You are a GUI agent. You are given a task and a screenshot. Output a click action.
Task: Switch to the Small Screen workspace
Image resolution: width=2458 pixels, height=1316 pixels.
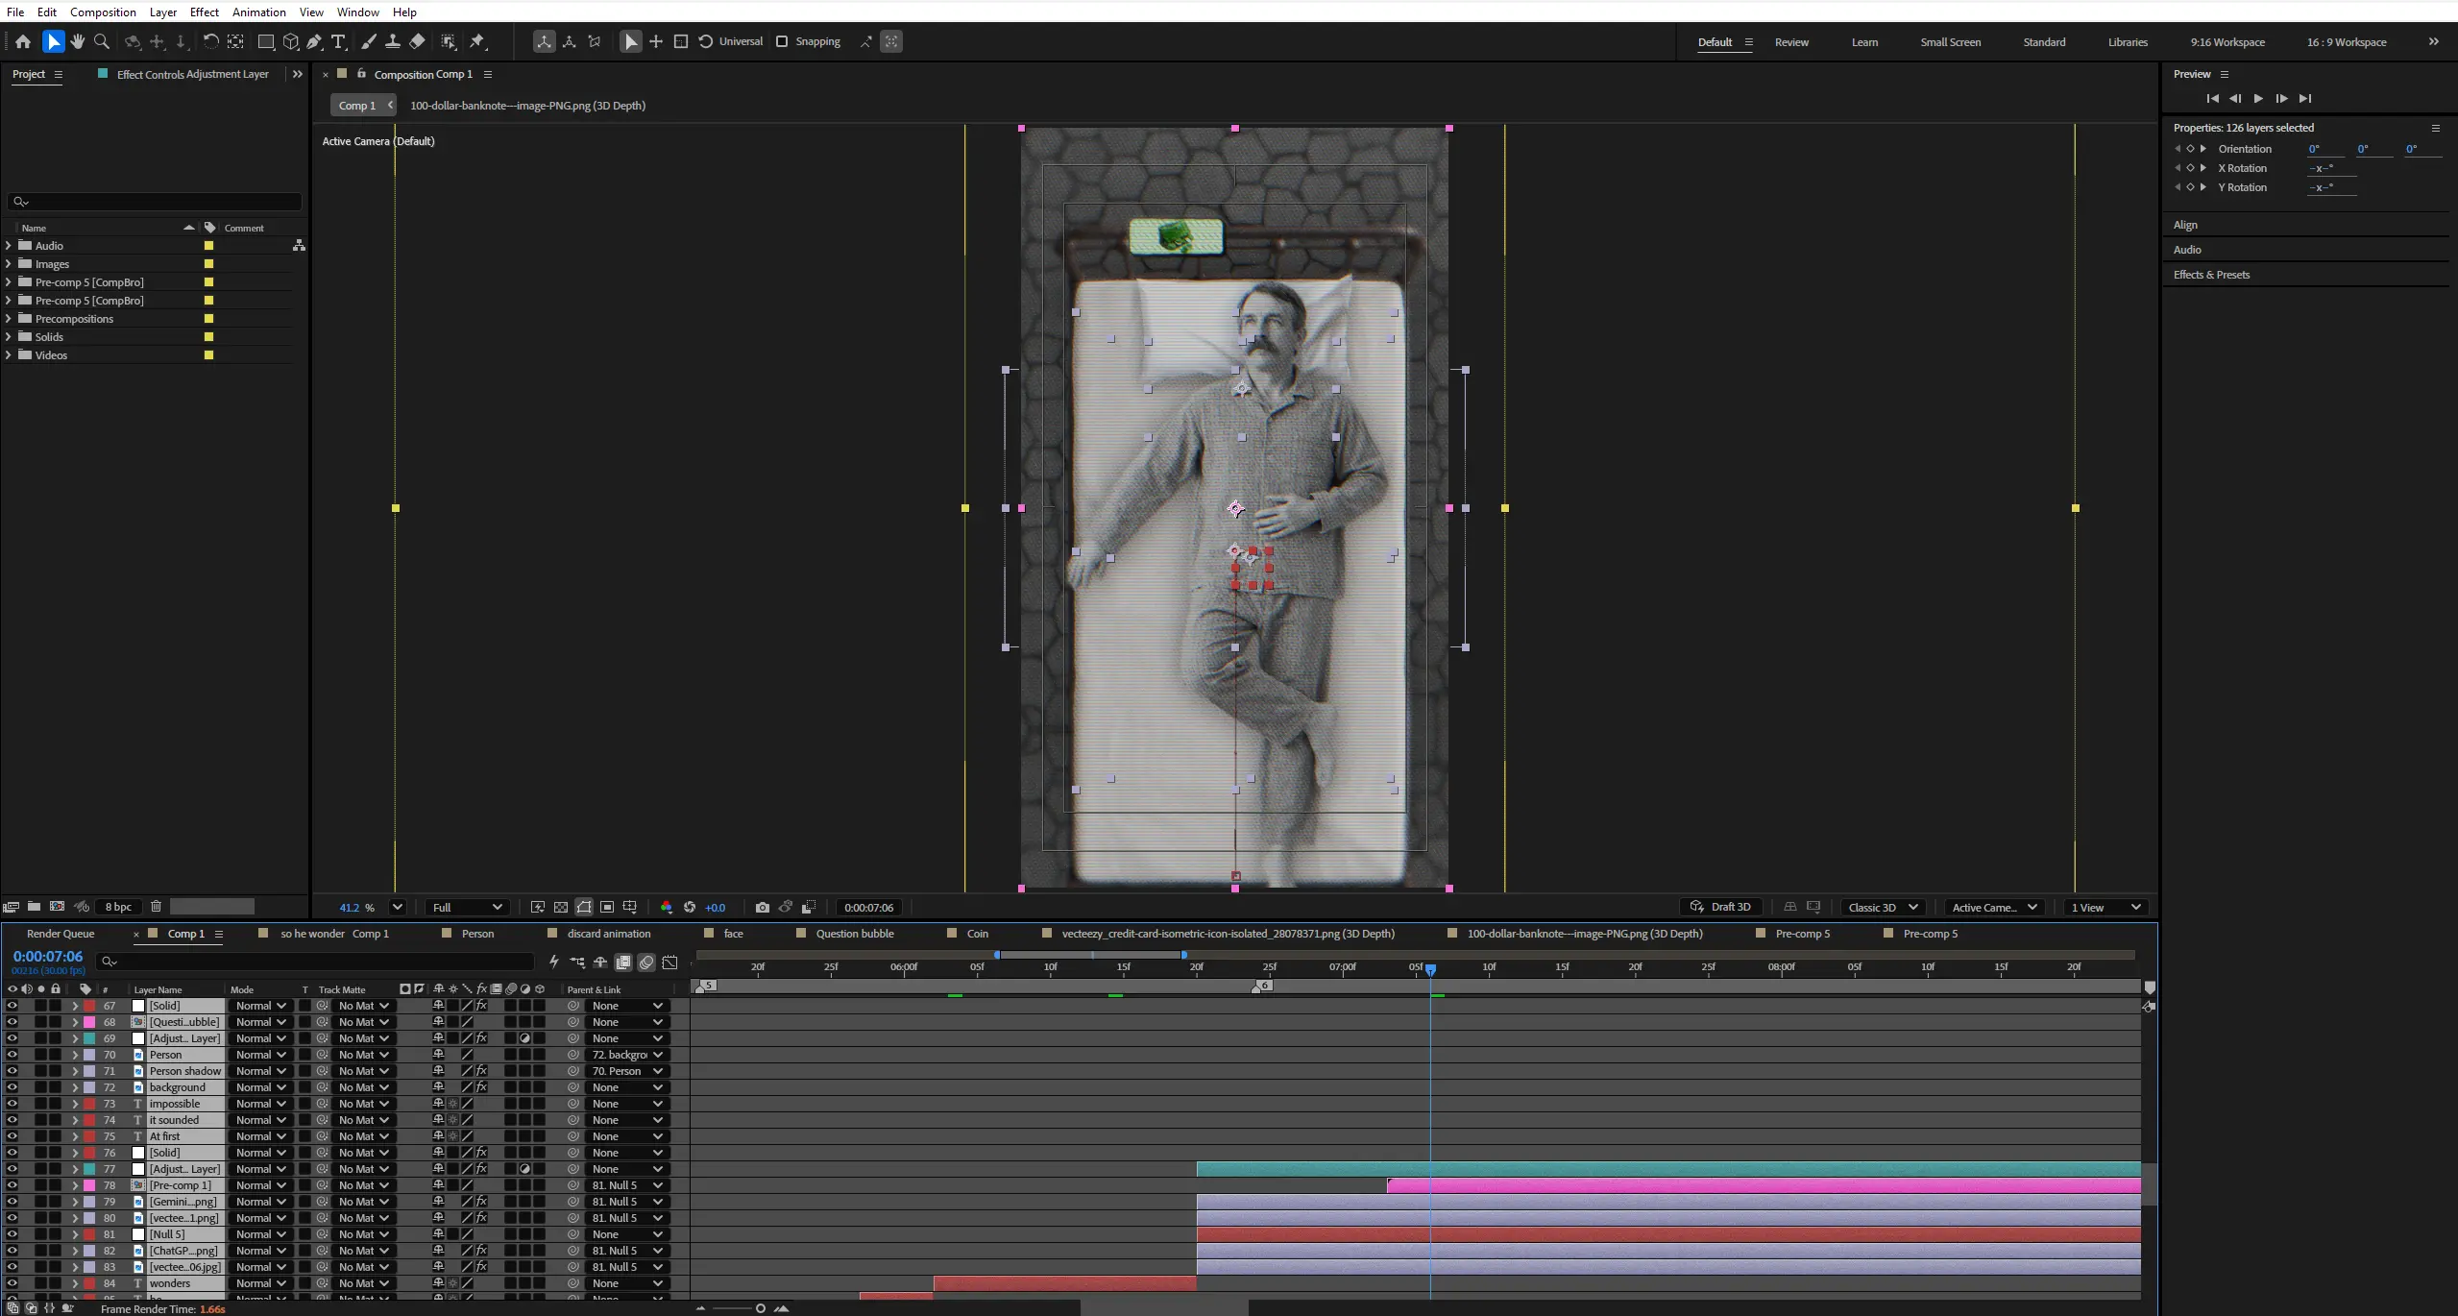pyautogui.click(x=1950, y=42)
